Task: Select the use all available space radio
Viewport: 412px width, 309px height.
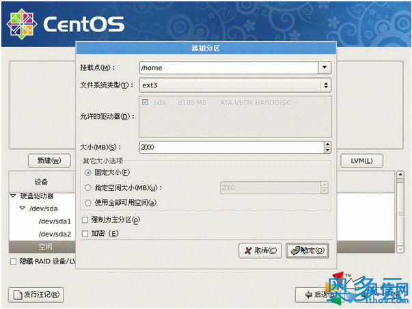Action: click(88, 203)
